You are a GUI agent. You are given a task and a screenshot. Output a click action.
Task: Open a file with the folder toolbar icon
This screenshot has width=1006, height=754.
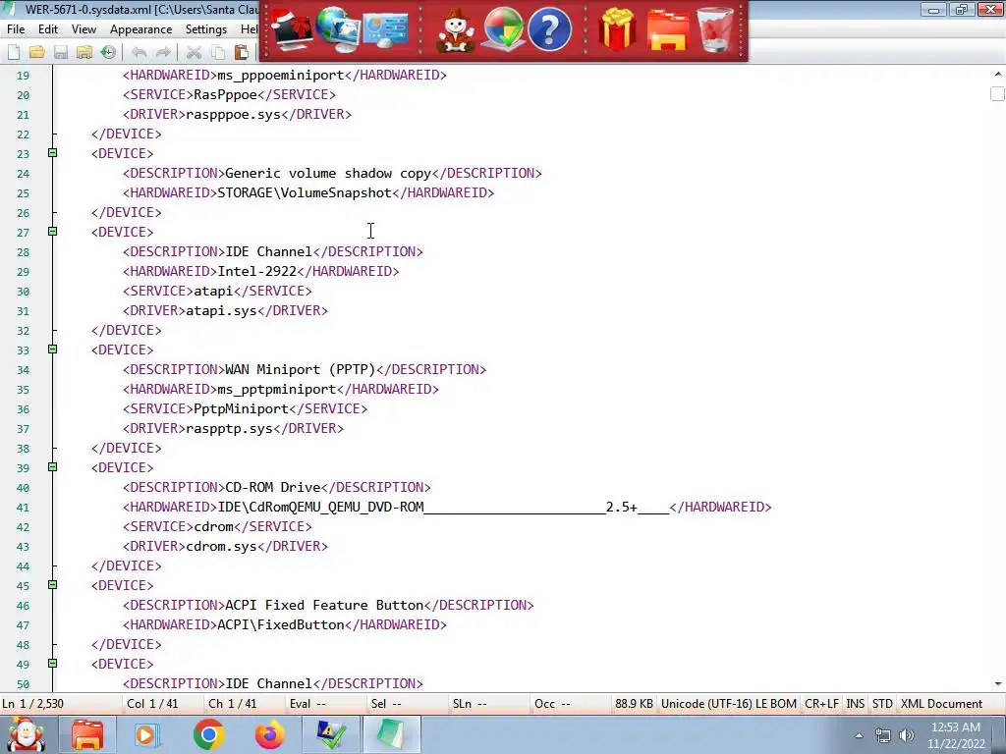37,52
